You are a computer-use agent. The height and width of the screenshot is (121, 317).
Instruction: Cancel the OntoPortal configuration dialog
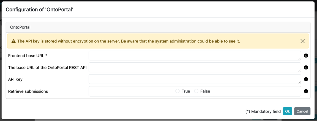pos(302,111)
